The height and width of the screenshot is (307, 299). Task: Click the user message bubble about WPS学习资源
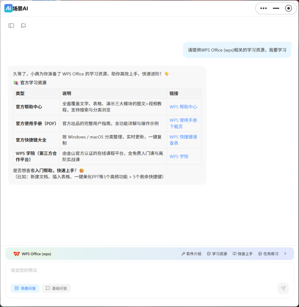coord(237,50)
